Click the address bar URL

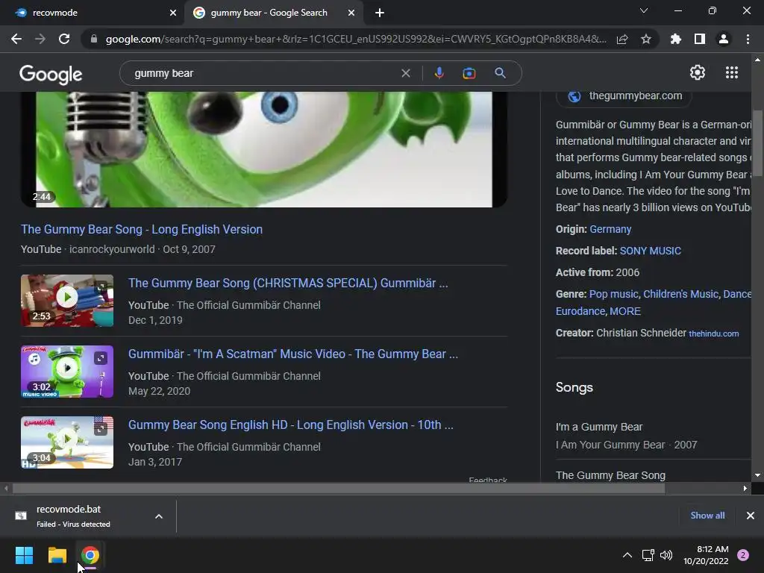coord(356,39)
